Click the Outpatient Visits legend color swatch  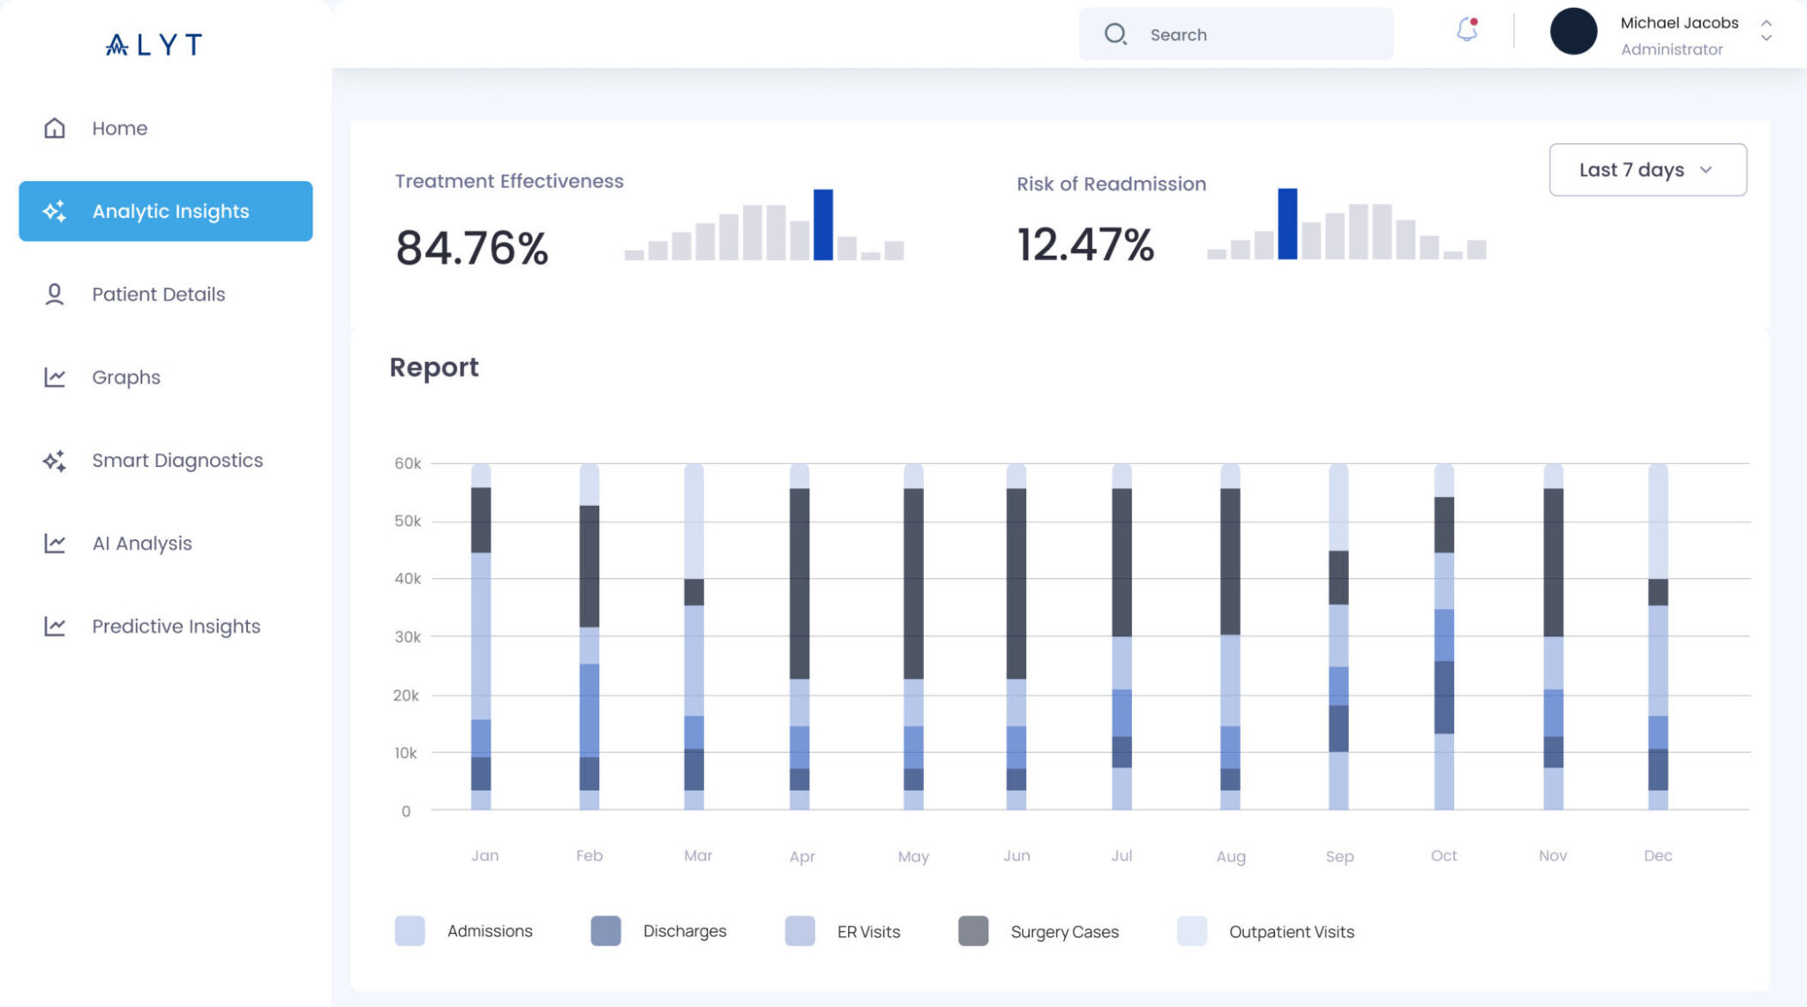coord(1191,931)
